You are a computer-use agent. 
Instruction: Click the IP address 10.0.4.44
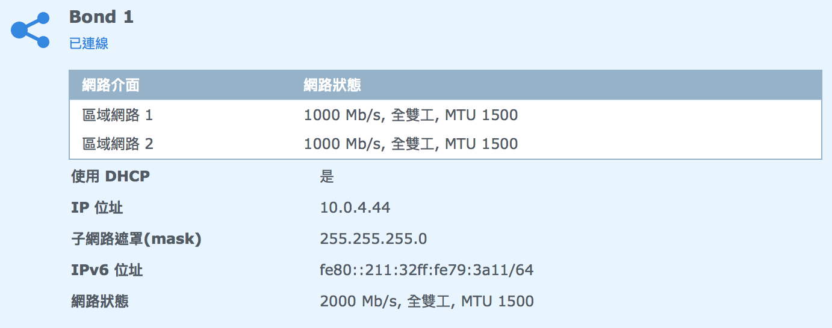click(355, 208)
